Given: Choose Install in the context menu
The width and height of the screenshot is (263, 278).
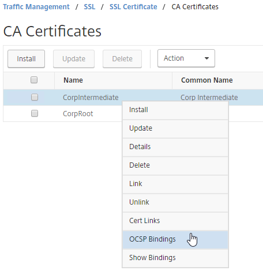Looking at the screenshot, I should tap(175, 110).
